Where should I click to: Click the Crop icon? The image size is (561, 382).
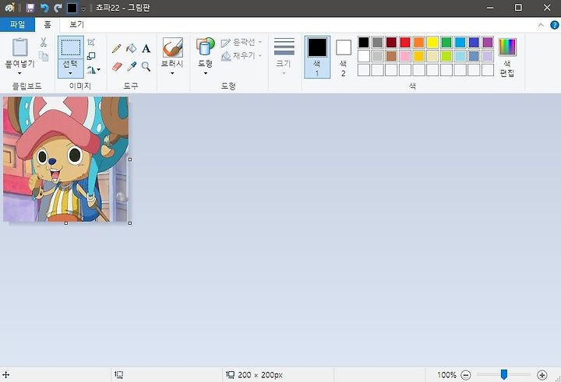pos(91,42)
